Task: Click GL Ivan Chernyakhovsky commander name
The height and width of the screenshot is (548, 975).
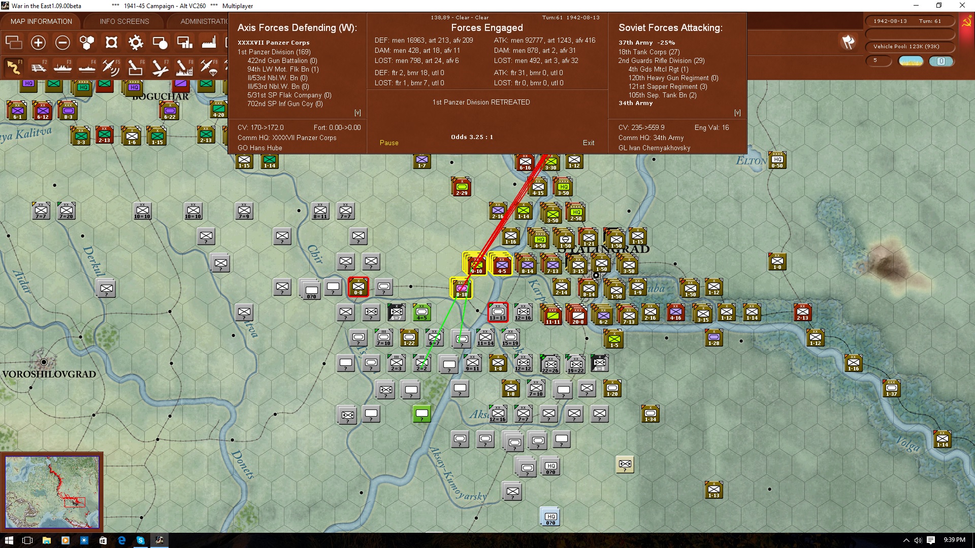Action: (x=654, y=148)
